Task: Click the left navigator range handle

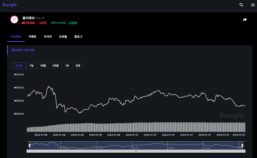Action: coord(30,145)
